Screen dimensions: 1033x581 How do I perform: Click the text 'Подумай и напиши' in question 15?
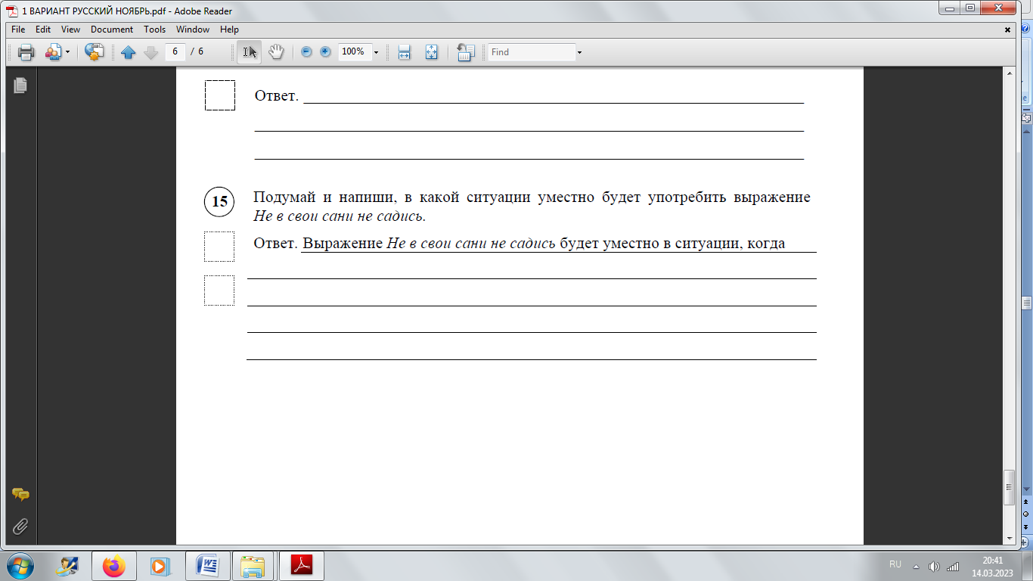point(324,198)
